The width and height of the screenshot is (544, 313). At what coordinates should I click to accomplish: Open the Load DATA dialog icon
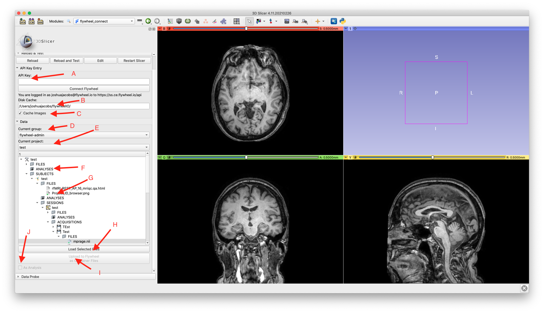[x=22, y=21]
